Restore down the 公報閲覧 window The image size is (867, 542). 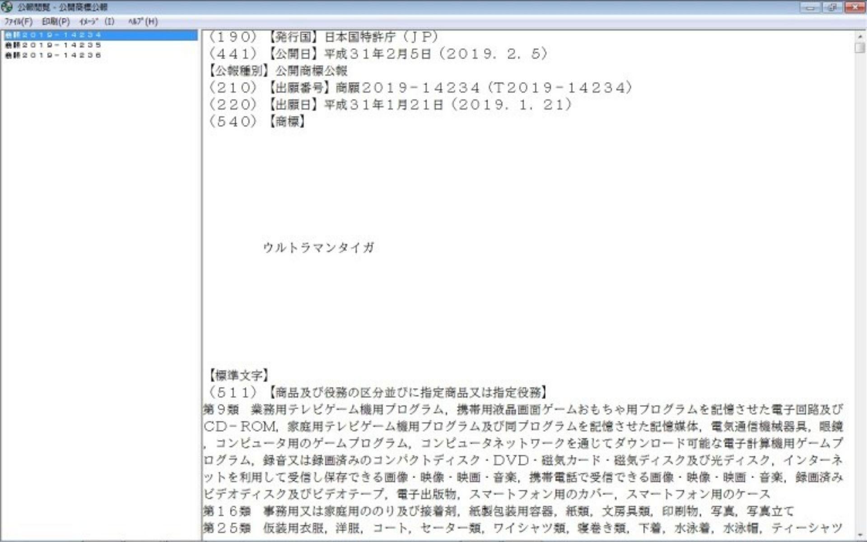(x=831, y=7)
